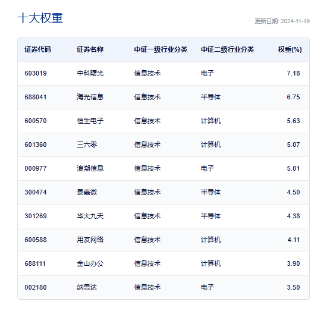The width and height of the screenshot is (330, 314).
Task: Click the 权重(%) column header
Action: click(x=290, y=50)
